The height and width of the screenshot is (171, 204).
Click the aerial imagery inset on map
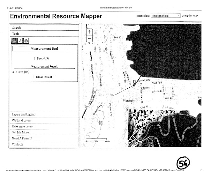coord(165,128)
